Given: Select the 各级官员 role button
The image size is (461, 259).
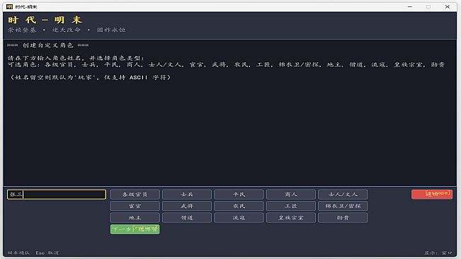Looking at the screenshot, I should [135, 195].
